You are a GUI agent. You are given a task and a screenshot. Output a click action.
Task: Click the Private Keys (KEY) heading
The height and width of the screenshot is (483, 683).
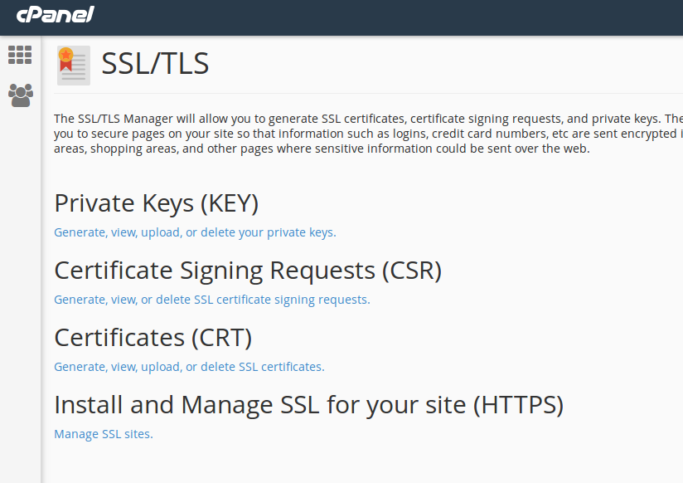tap(157, 203)
